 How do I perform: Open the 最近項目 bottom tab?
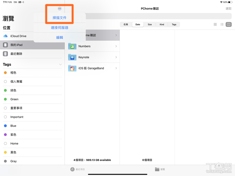77,169
